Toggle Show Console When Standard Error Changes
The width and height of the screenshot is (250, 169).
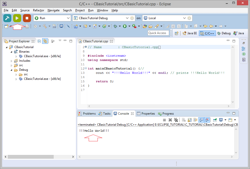click(207, 120)
